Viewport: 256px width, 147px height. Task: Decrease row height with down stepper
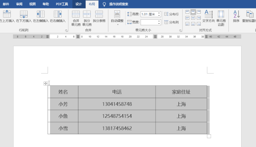coord(159,16)
